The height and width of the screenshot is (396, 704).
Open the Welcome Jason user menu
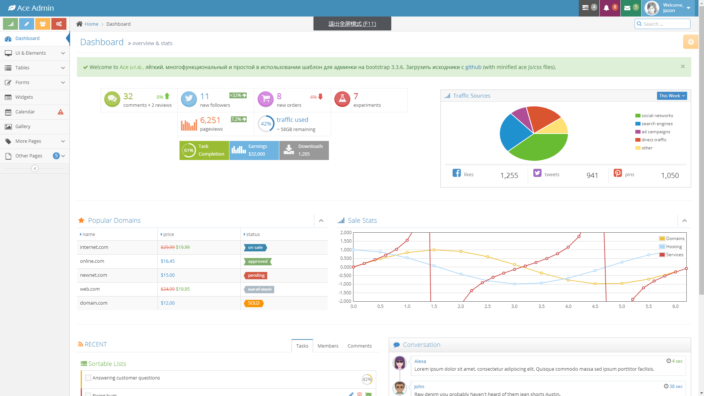click(x=668, y=8)
